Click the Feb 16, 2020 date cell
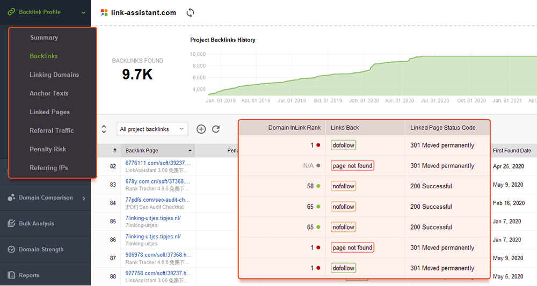This screenshot has width=537, height=286. pos(509,203)
